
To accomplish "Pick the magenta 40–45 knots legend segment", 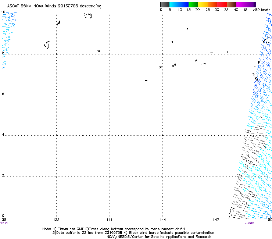I will (x=241, y=4).
